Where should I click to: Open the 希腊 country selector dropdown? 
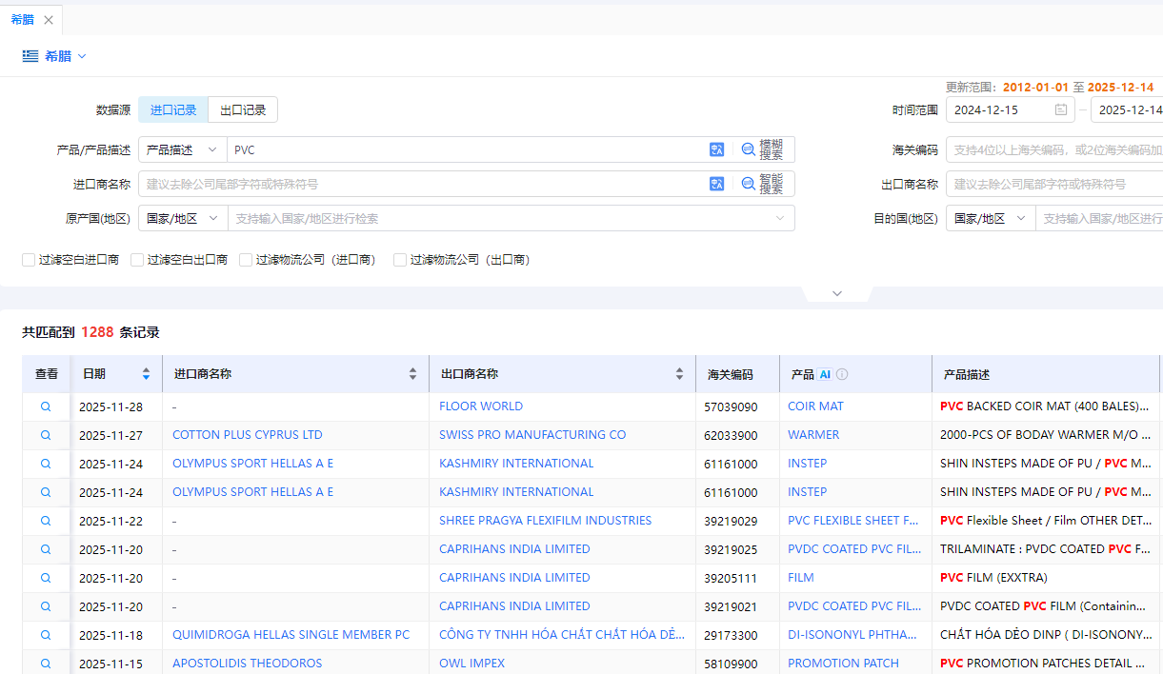(55, 56)
